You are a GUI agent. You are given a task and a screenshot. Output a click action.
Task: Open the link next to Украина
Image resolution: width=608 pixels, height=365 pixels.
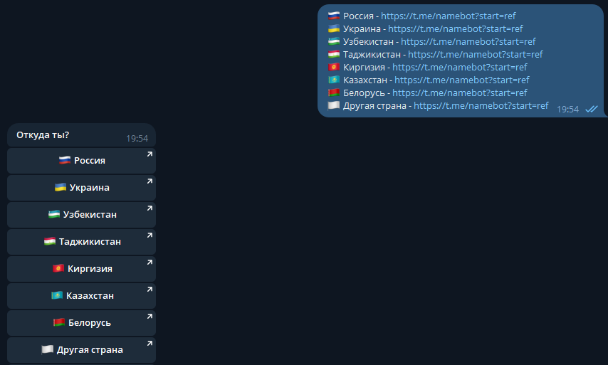pyautogui.click(x=455, y=28)
